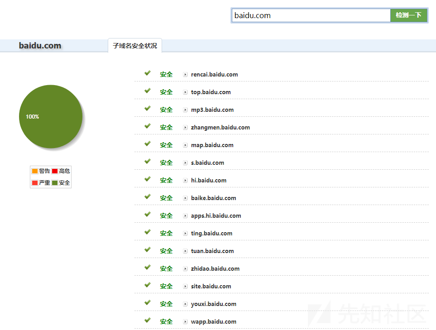The height and width of the screenshot is (330, 436).
Task: Click the 安全 status for wapp.baidu.com
Action: tap(166, 322)
